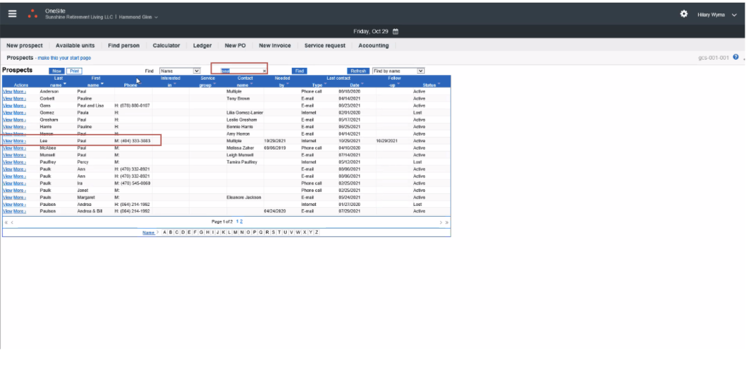Go to first page with double-left arrow
The image size is (746, 372).
(x=6, y=223)
